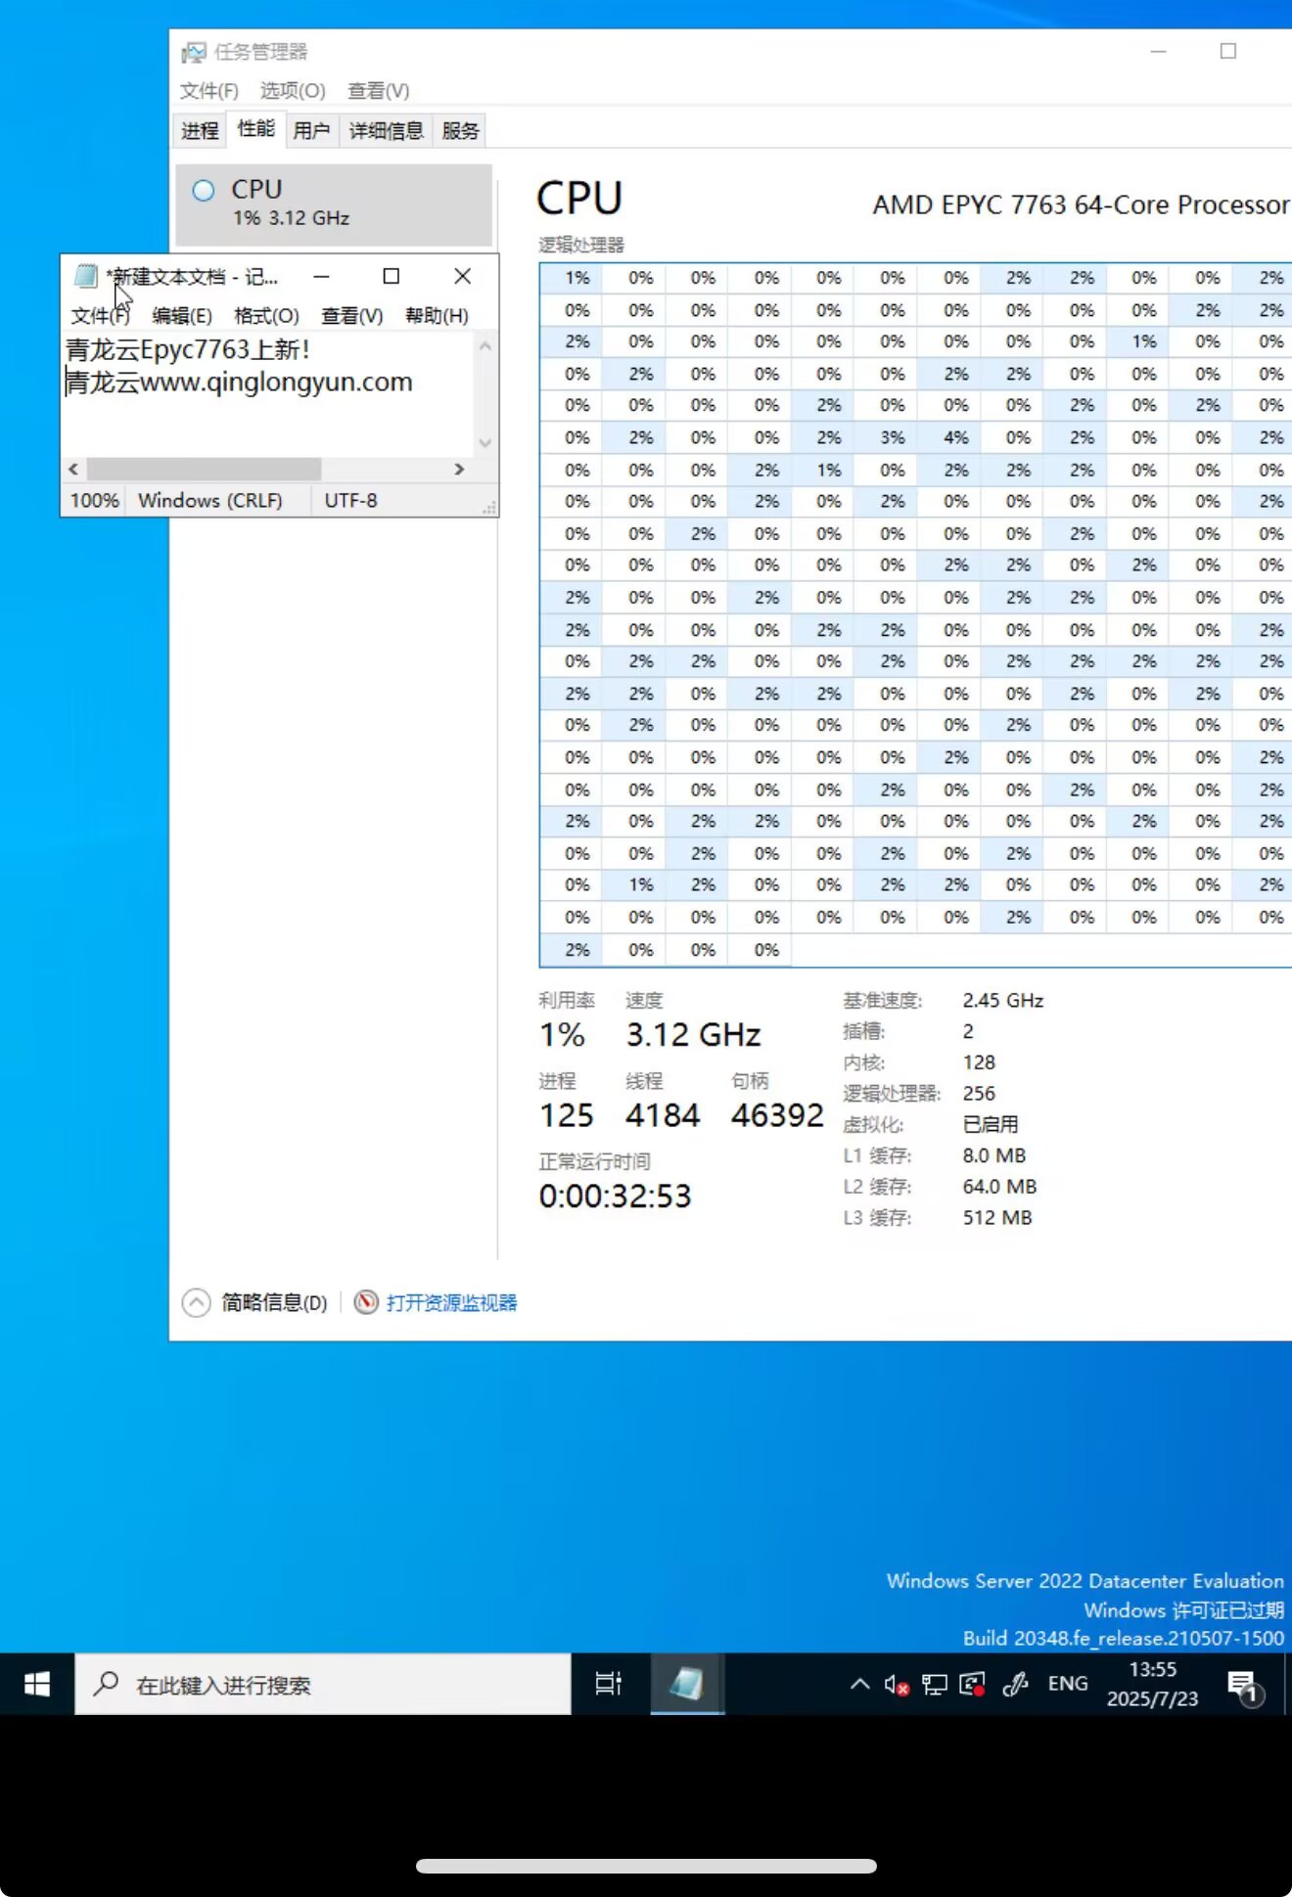1292x1897 pixels.
Task: Open the network tray icon
Action: point(935,1685)
